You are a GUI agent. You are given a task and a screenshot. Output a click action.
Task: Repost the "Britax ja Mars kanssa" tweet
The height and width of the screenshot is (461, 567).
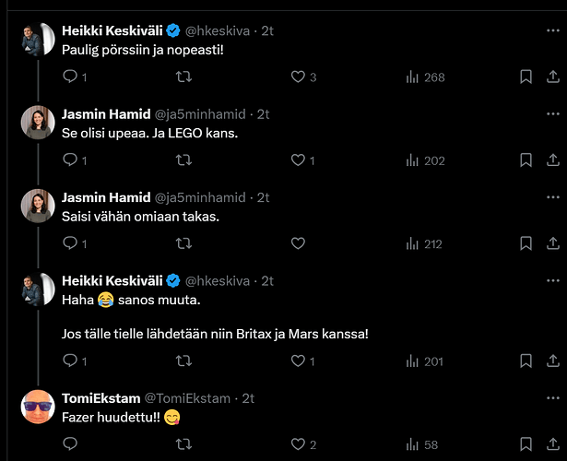click(x=183, y=361)
